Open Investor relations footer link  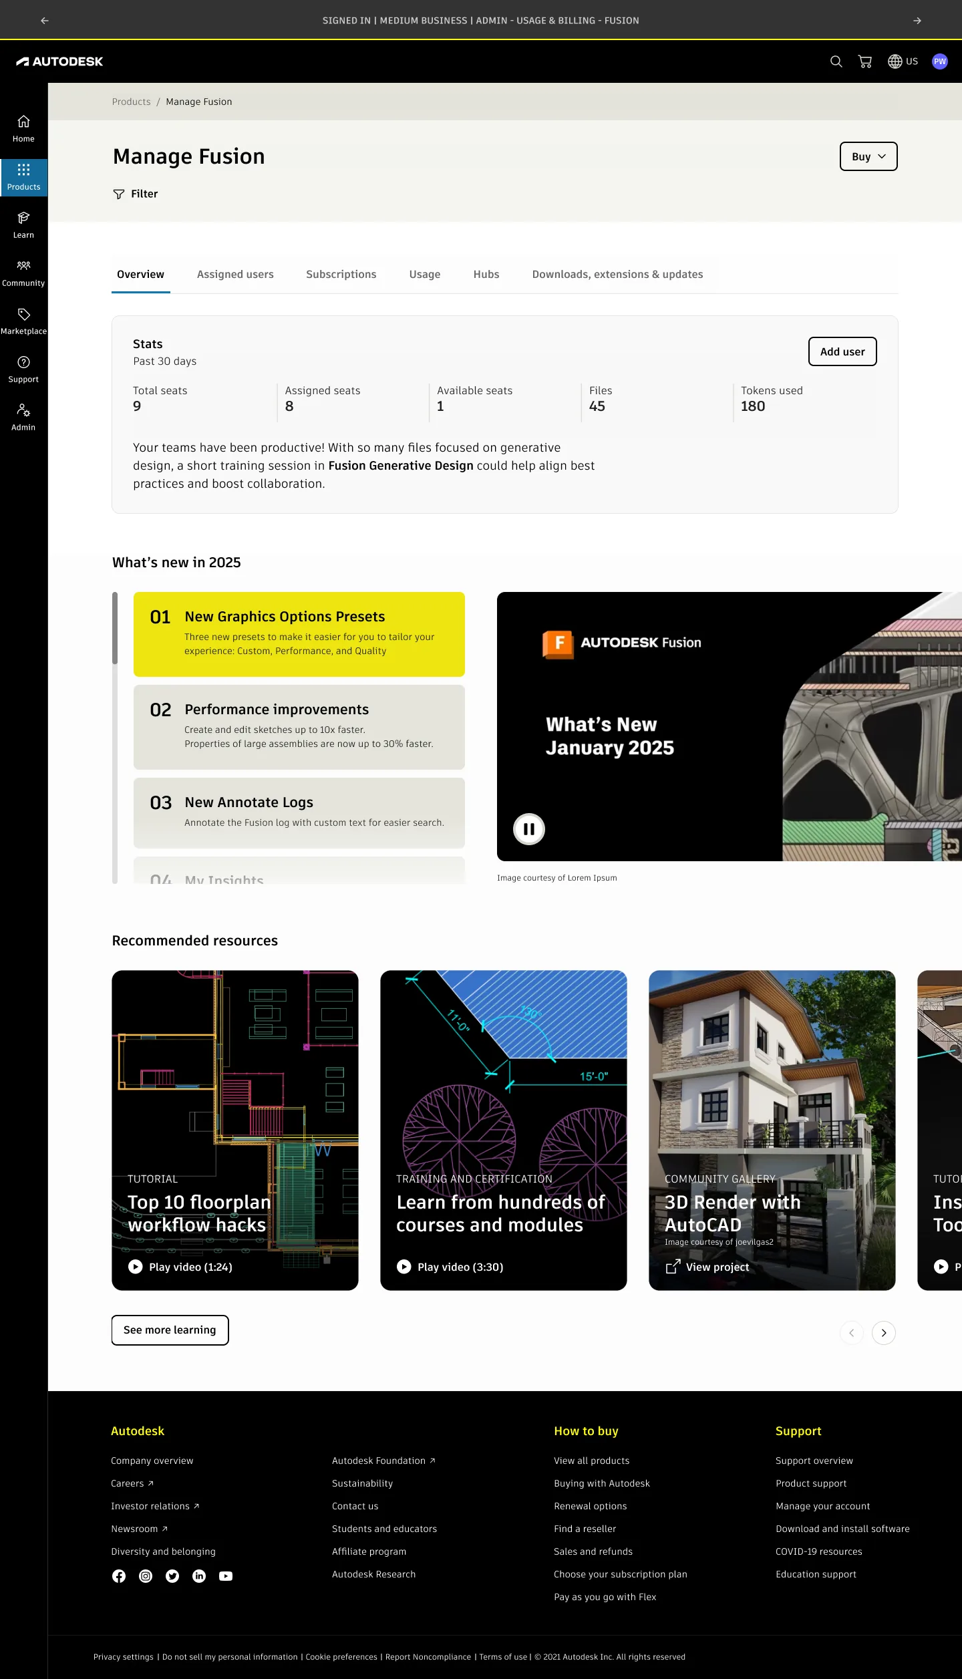[x=155, y=1506]
